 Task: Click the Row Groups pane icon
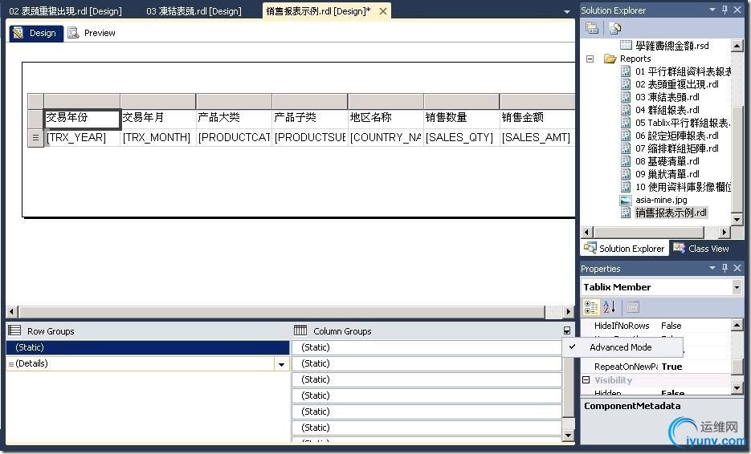coord(14,330)
